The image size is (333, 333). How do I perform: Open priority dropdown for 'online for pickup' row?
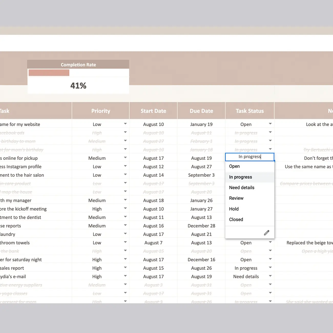(x=125, y=158)
